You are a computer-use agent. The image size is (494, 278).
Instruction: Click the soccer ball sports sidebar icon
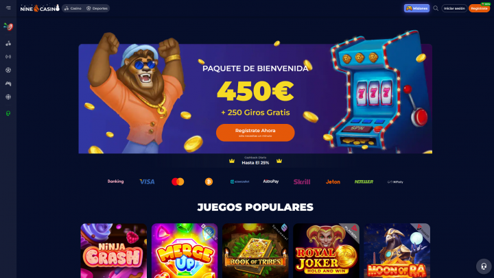click(x=8, y=70)
